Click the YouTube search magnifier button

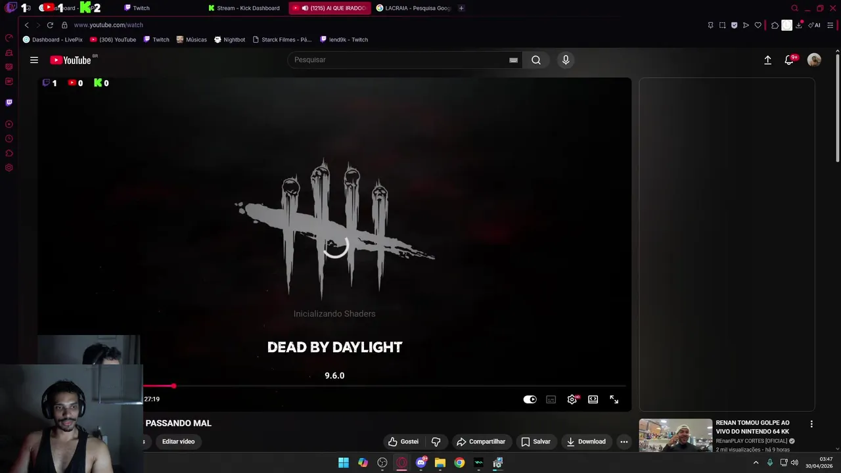click(536, 60)
